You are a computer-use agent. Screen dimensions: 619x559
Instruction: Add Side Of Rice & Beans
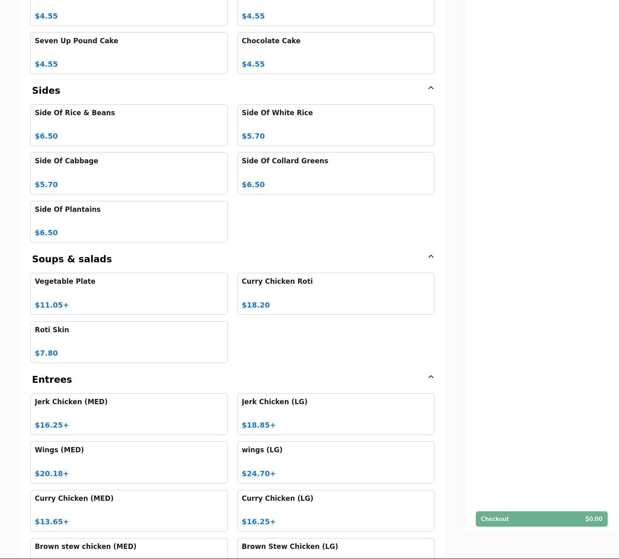pos(129,125)
